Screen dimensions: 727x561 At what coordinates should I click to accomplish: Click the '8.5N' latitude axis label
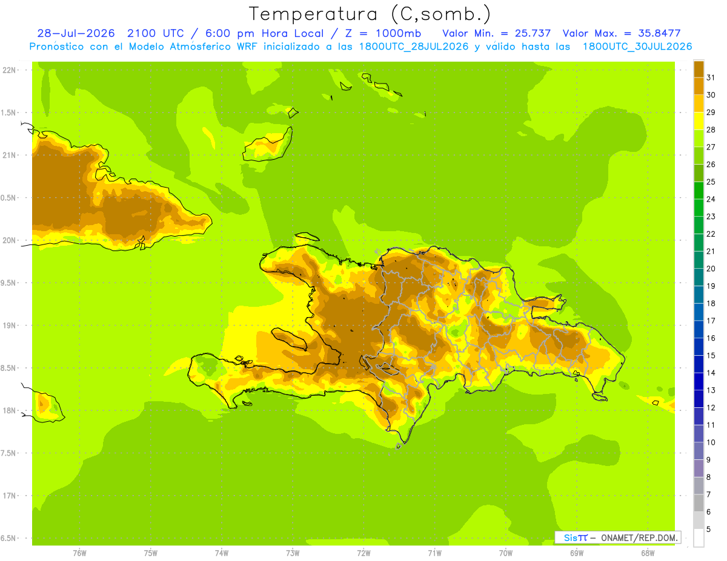(x=9, y=368)
